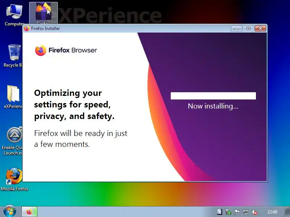Click the 'Now installing...' status text
This screenshot has height=217, width=290.
click(x=213, y=106)
